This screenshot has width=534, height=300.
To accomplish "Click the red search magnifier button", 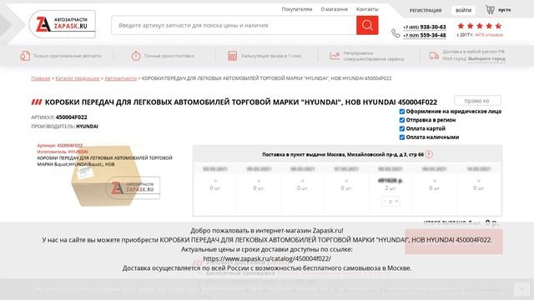I will click(x=367, y=25).
